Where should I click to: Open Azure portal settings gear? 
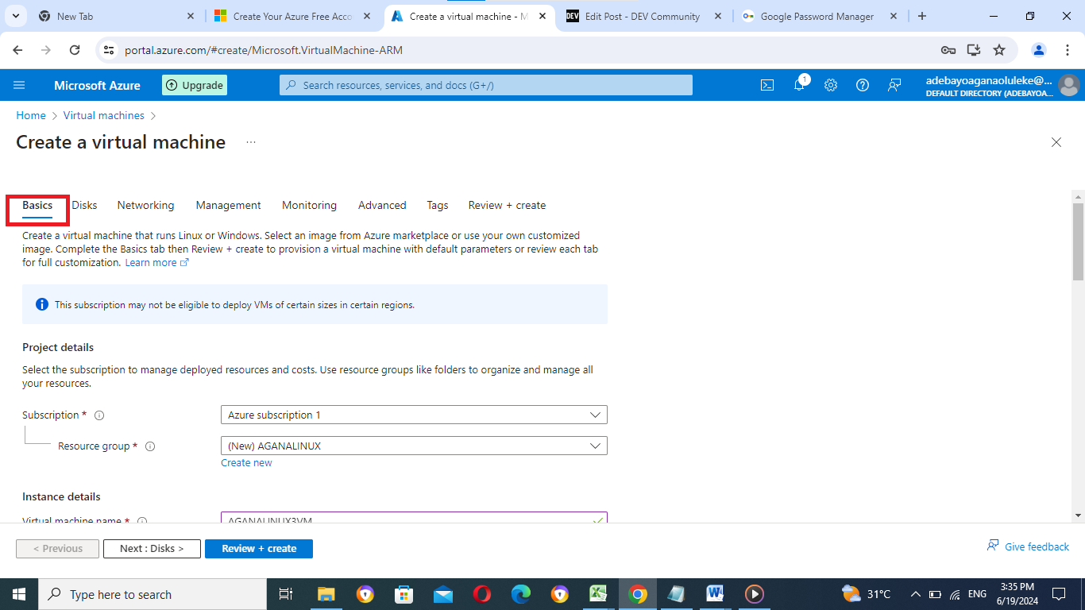tap(831, 85)
